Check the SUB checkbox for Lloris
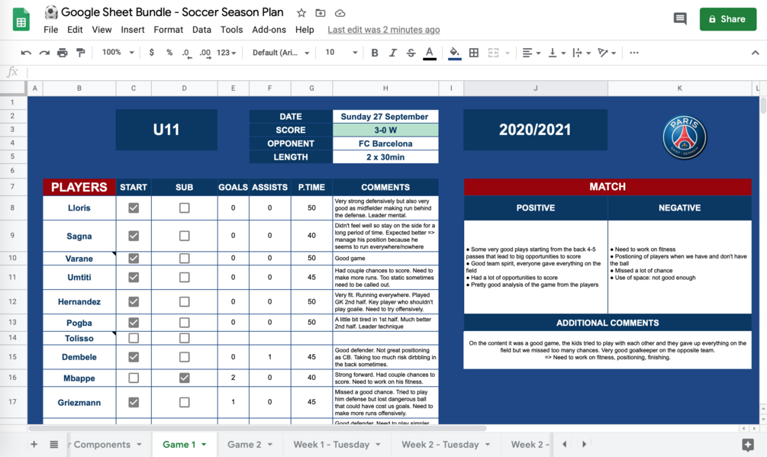Image resolution: width=767 pixels, height=457 pixels. coord(185,208)
